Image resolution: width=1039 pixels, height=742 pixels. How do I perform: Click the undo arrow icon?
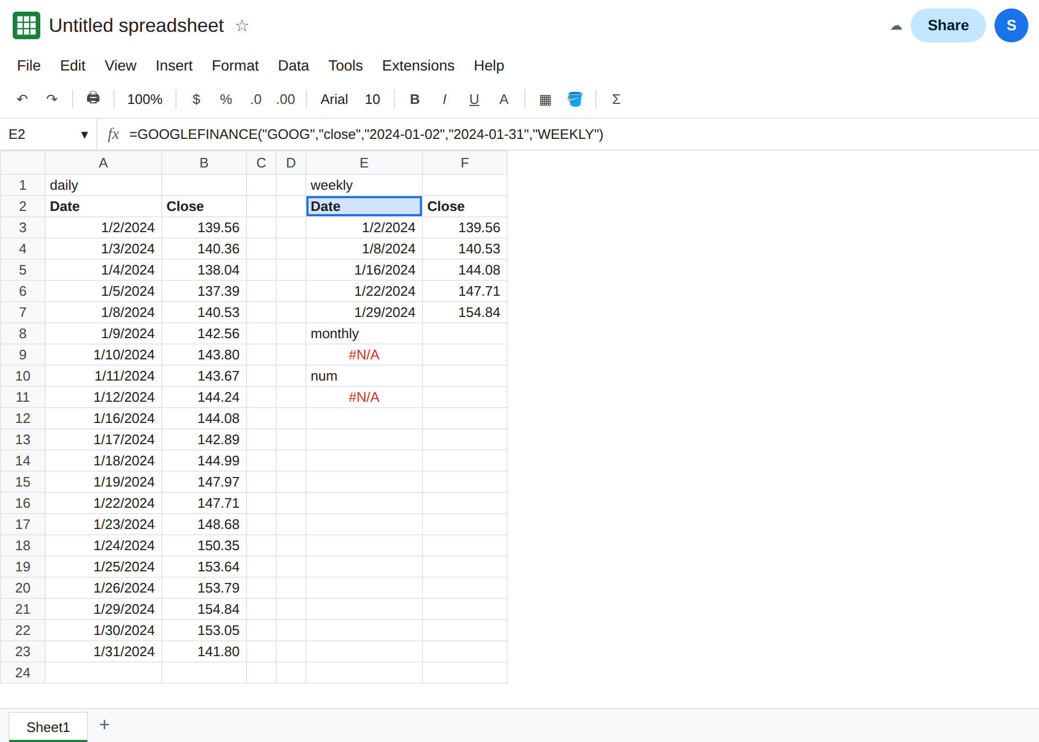click(22, 99)
